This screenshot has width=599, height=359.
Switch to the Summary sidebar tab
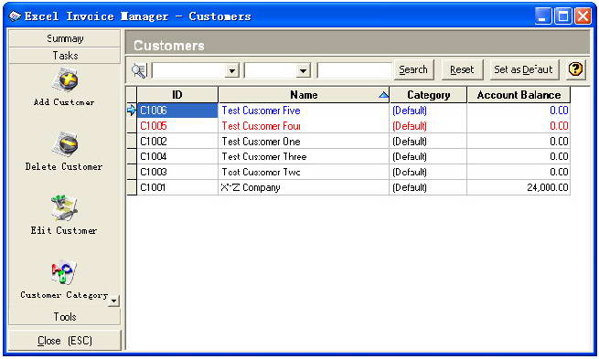tap(65, 38)
